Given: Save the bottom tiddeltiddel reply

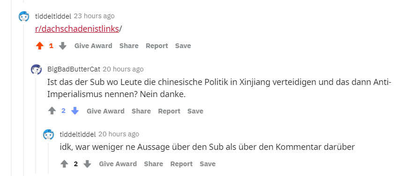Looking at the screenshot, I should [207, 164].
